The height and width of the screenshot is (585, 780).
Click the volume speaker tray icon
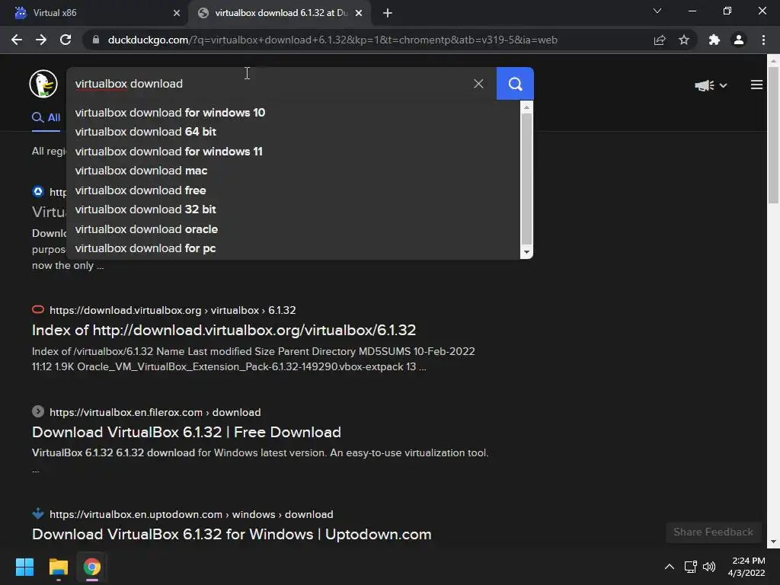[709, 567]
